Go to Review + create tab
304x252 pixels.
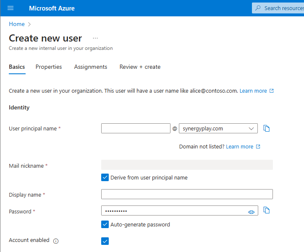[140, 67]
